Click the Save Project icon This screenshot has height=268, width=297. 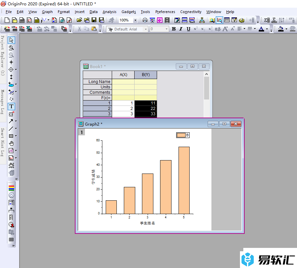tap(94, 20)
